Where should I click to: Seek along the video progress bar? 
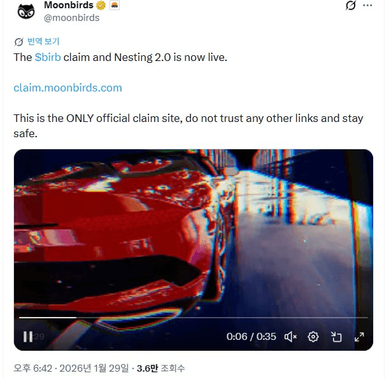(x=191, y=317)
